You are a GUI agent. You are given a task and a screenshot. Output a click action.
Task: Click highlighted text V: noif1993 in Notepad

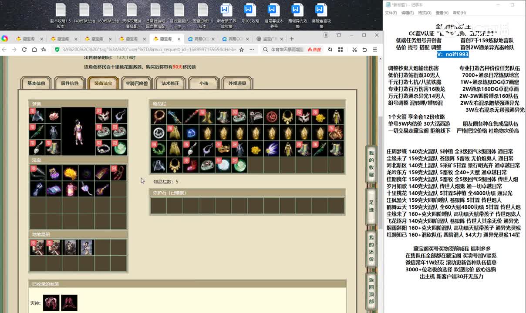(x=453, y=54)
